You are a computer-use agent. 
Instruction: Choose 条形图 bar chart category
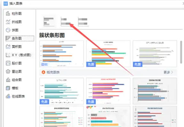(20, 39)
